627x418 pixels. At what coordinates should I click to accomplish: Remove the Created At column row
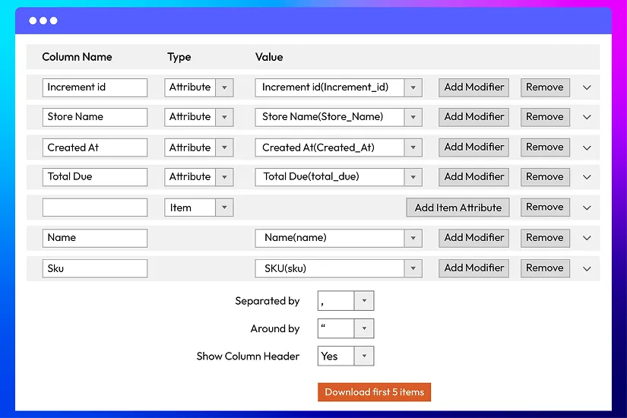[545, 147]
